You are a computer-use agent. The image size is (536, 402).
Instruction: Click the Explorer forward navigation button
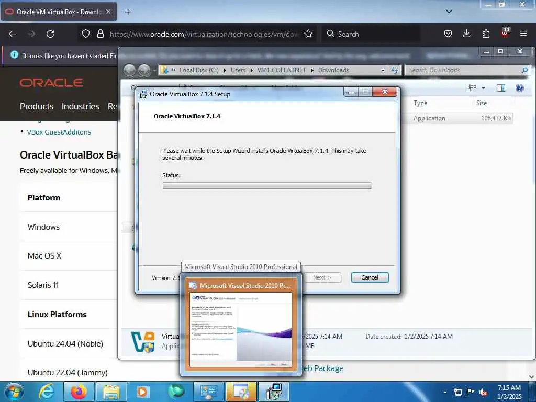click(144, 70)
